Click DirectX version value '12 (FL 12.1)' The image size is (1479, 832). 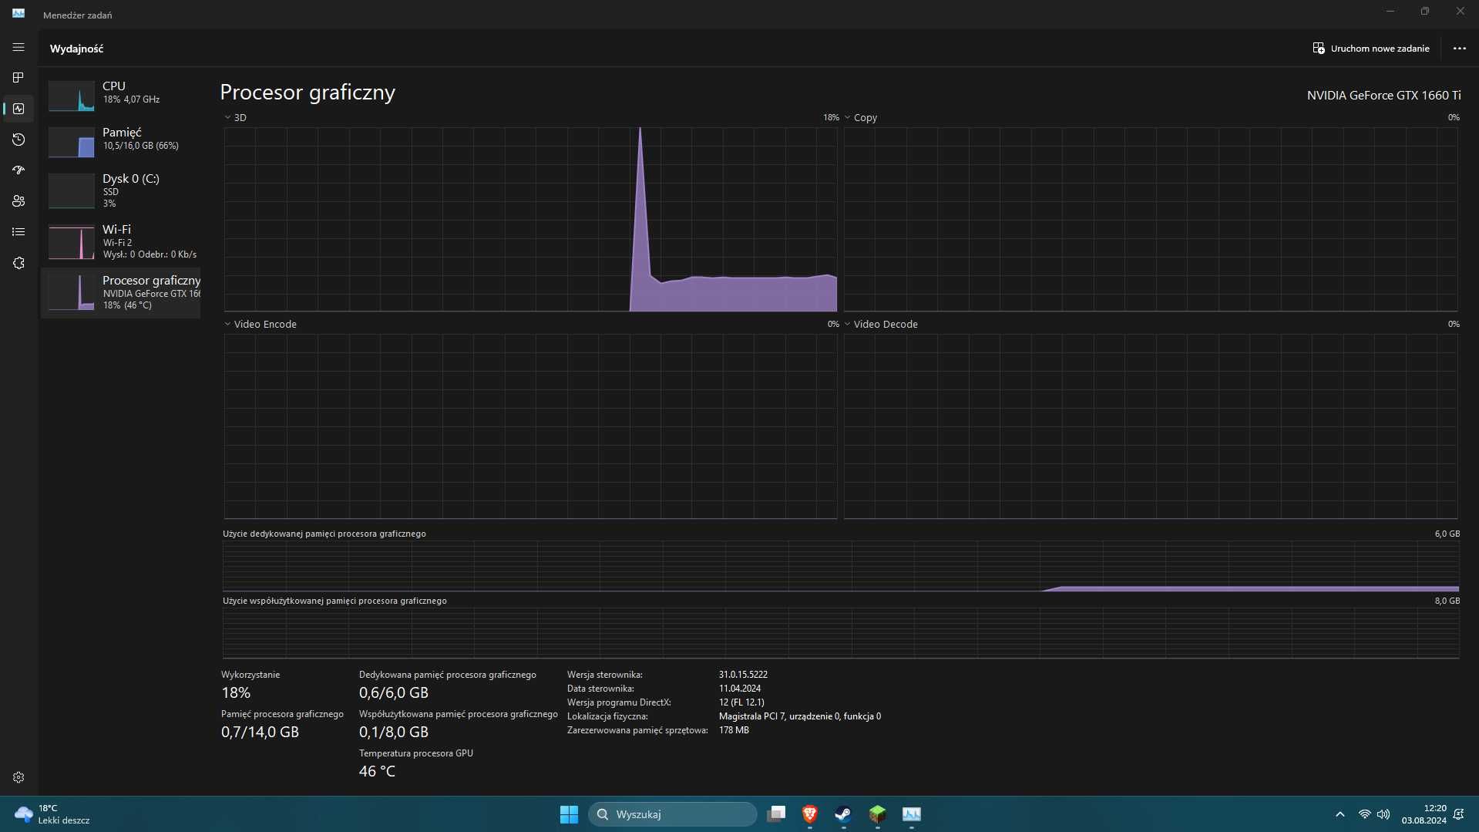pos(741,702)
